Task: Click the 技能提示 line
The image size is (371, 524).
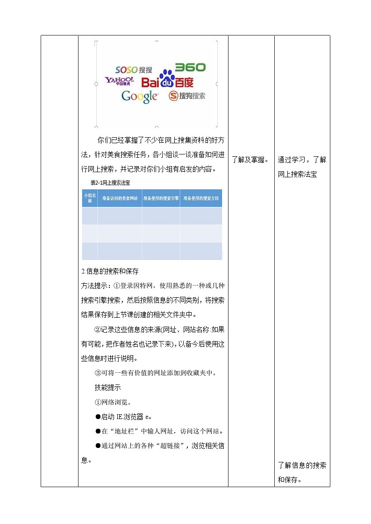Action: tap(107, 387)
